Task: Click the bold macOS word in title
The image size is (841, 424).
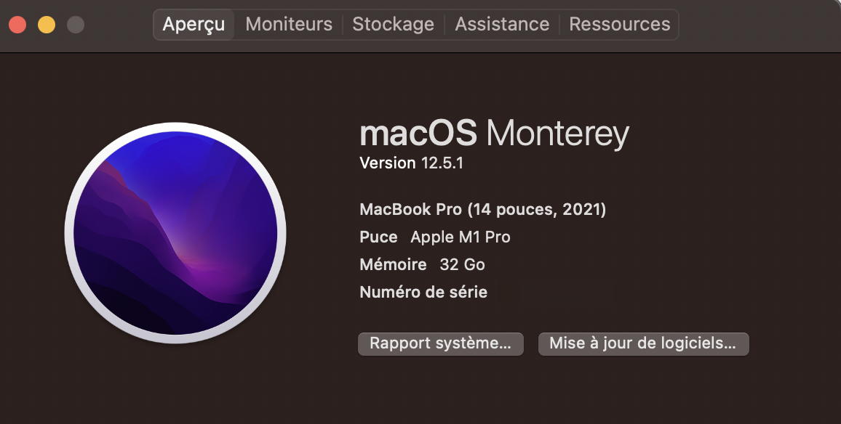Action: [418, 134]
